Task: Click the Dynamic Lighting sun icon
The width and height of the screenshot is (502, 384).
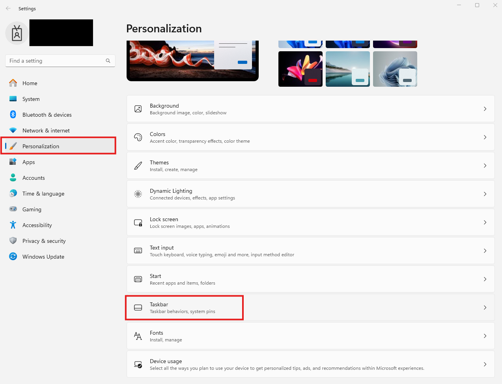Action: [x=138, y=194]
